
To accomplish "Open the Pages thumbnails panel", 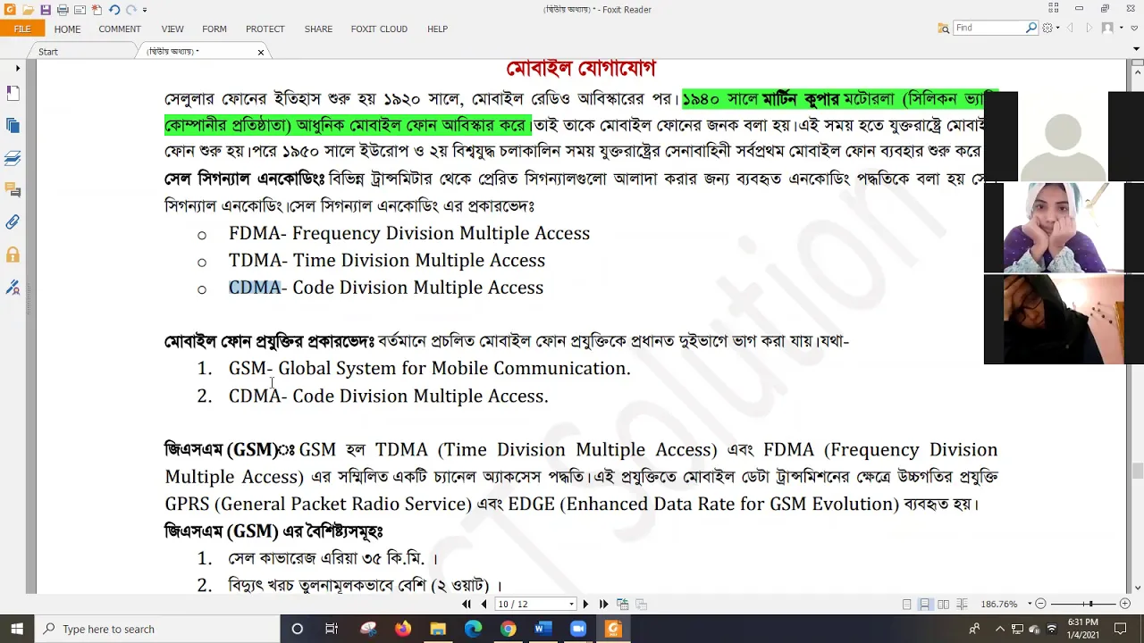I will tap(13, 126).
